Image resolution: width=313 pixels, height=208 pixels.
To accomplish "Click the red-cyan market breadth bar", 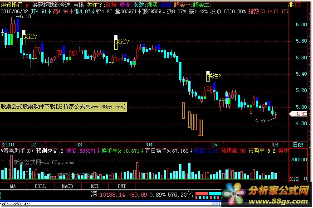I will pos(213,195).
